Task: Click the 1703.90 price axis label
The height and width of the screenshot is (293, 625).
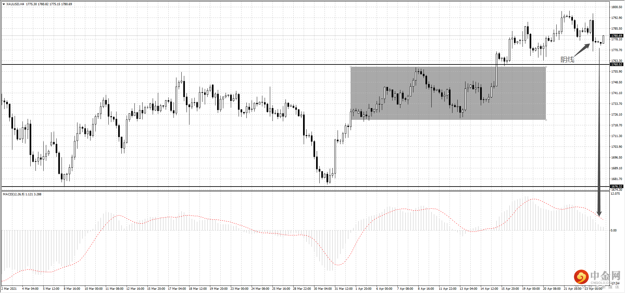Action: tap(617, 147)
